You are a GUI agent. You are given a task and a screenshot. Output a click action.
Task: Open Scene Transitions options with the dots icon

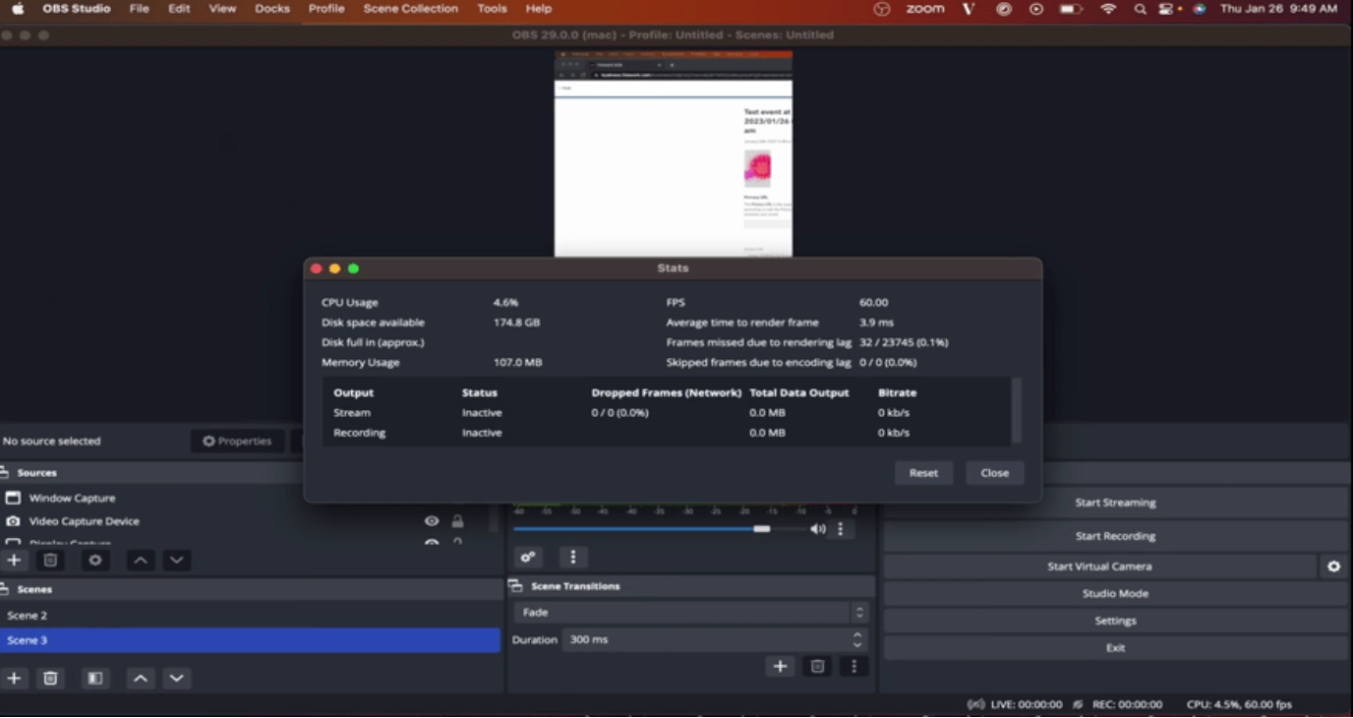853,666
